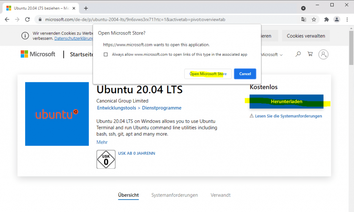Click the sign-in account icon
Screen dimensions: 354x212
323,54
